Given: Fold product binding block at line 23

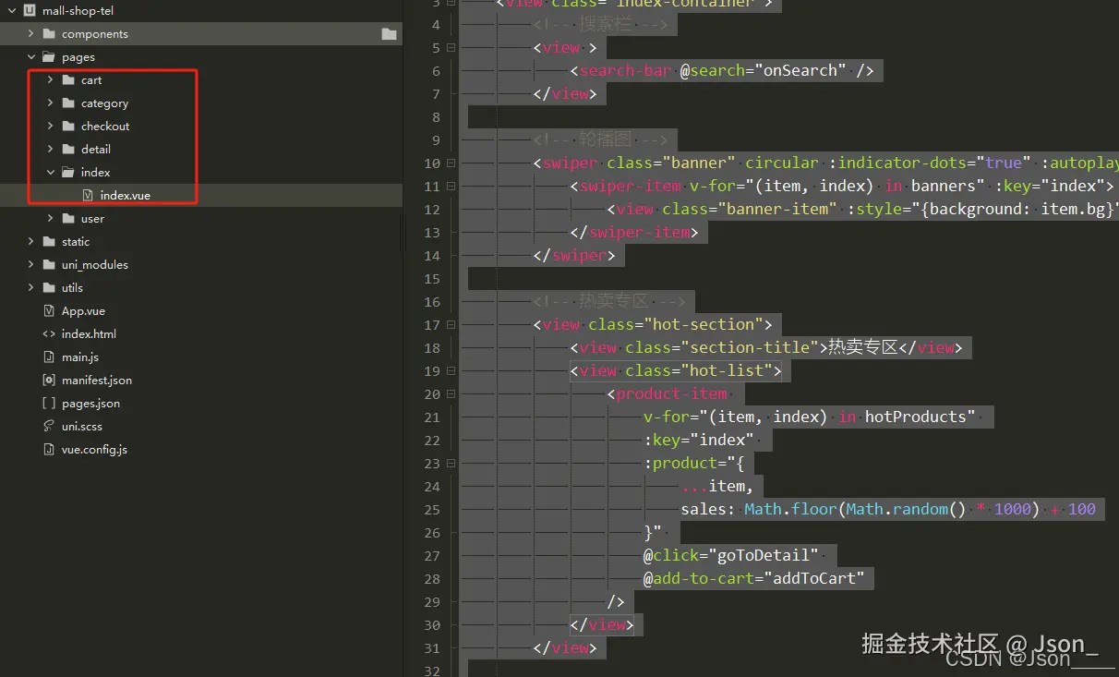Looking at the screenshot, I should [451, 463].
